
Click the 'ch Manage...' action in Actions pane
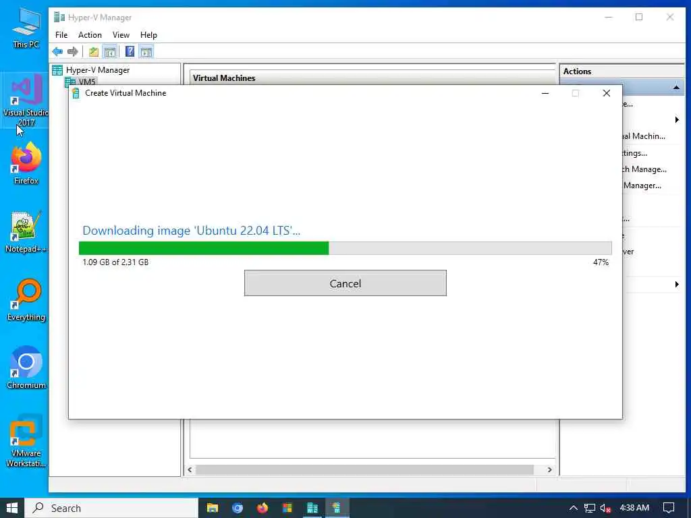[x=644, y=169]
